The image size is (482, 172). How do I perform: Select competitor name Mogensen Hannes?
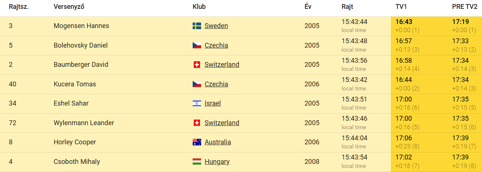(81, 26)
